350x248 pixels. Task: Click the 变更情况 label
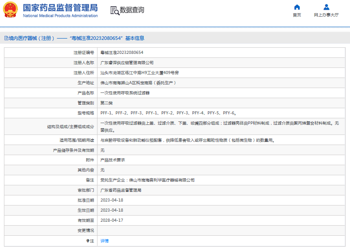[86, 230]
